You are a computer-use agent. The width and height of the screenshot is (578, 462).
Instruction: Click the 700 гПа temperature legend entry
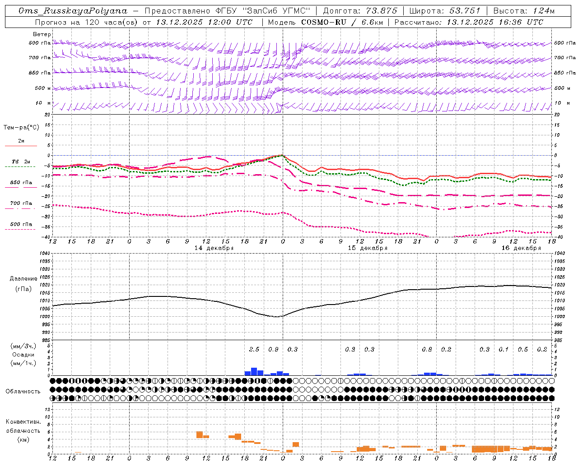(x=21, y=203)
